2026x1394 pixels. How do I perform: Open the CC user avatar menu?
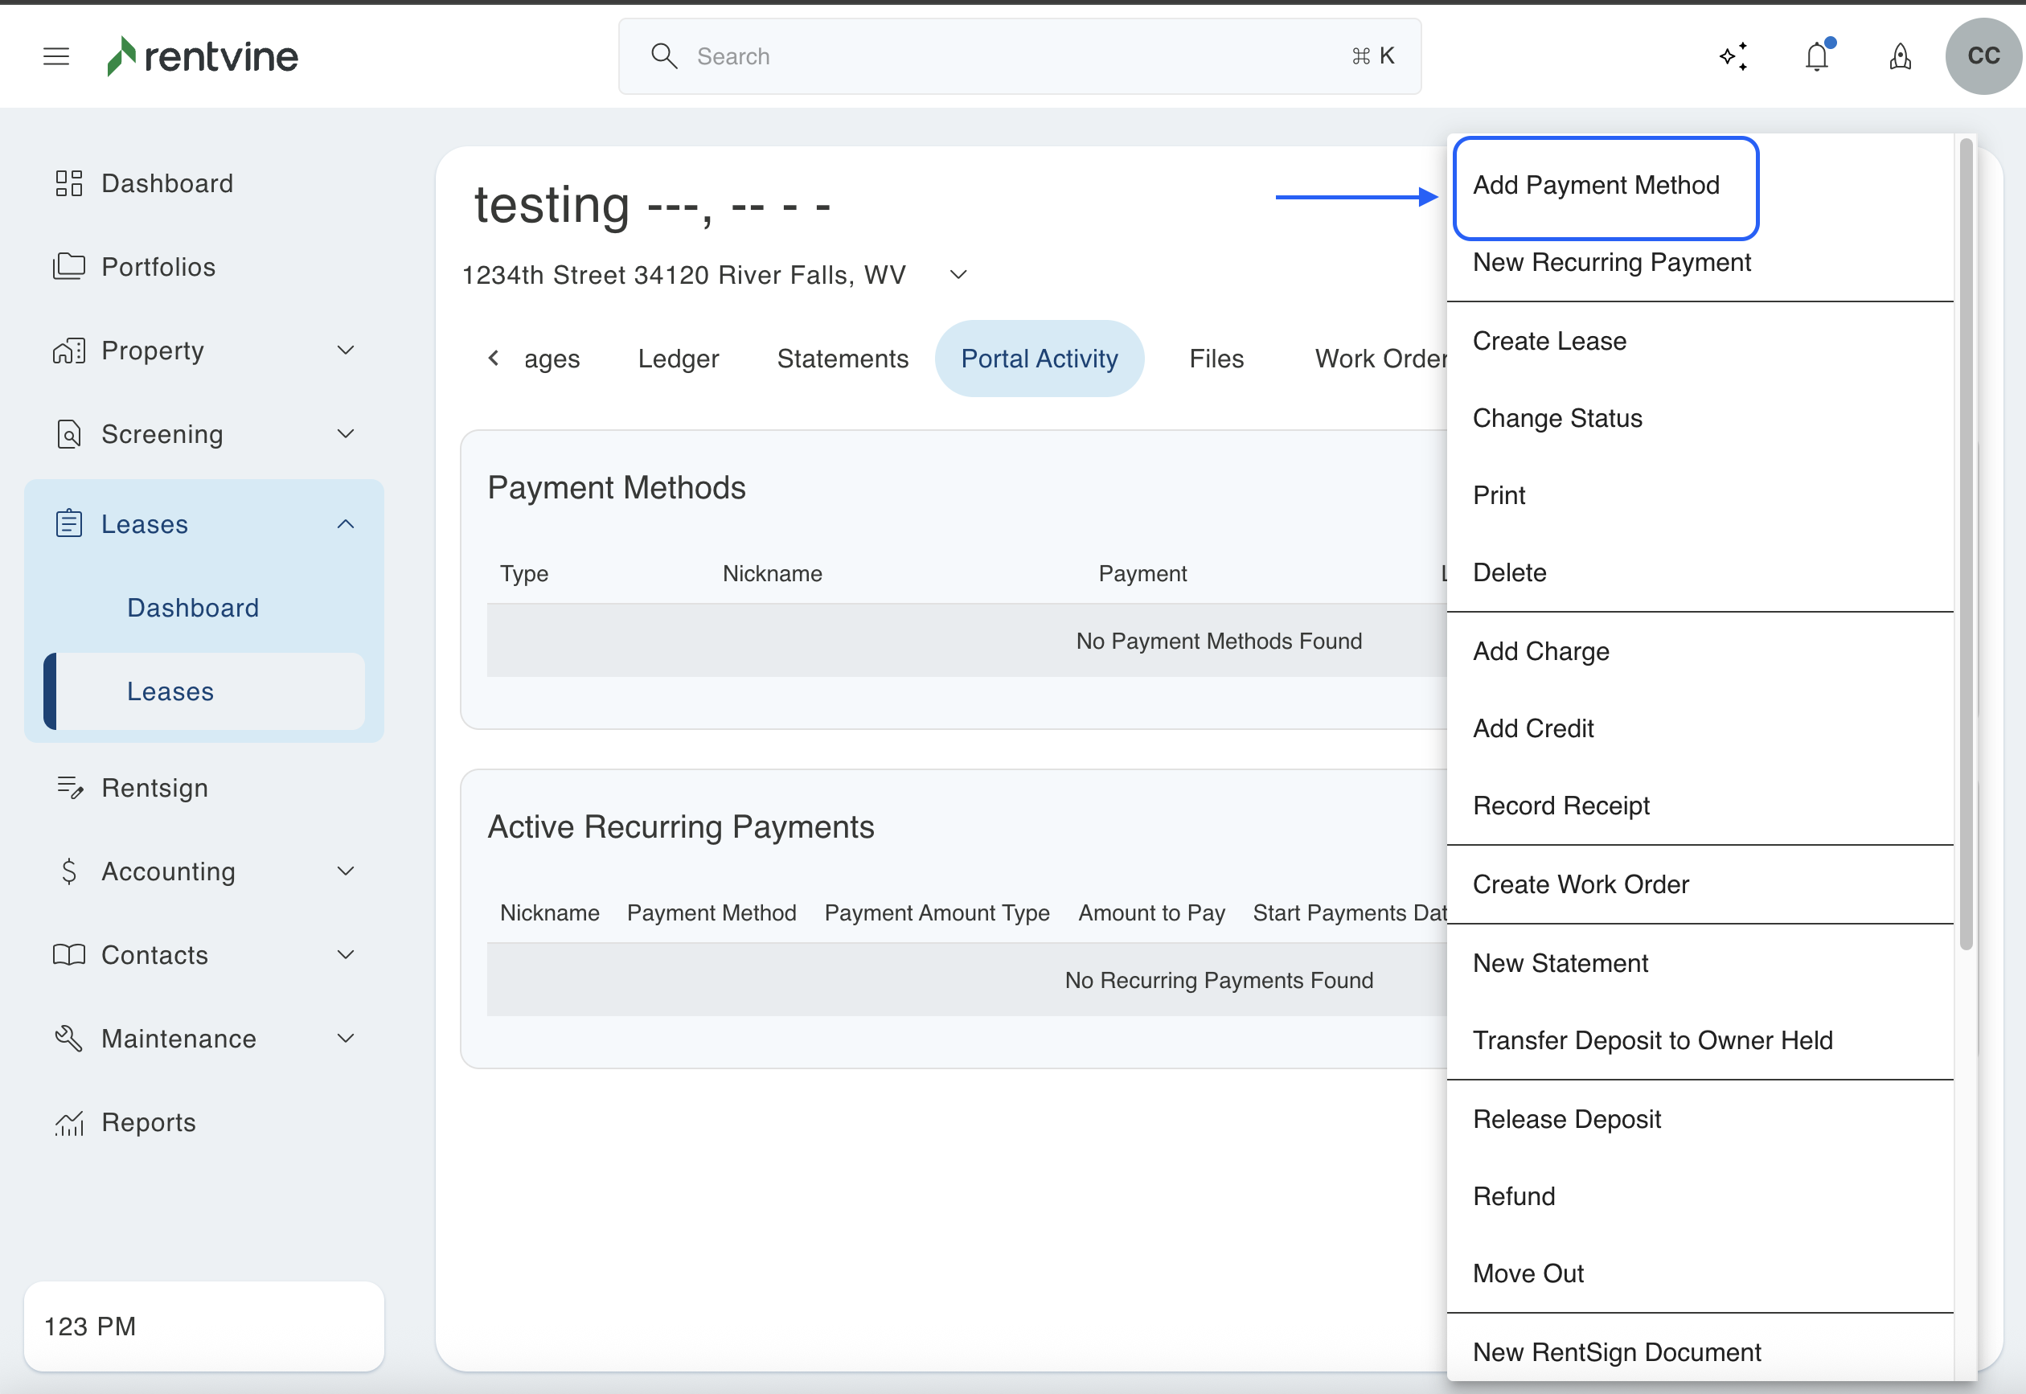(1983, 57)
